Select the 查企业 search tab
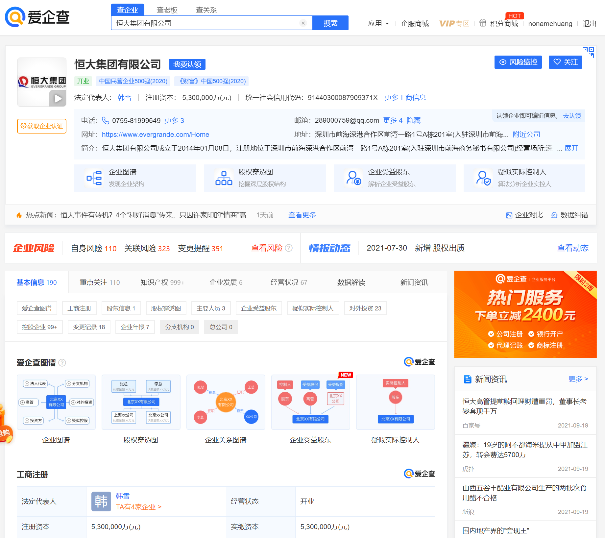 (128, 10)
